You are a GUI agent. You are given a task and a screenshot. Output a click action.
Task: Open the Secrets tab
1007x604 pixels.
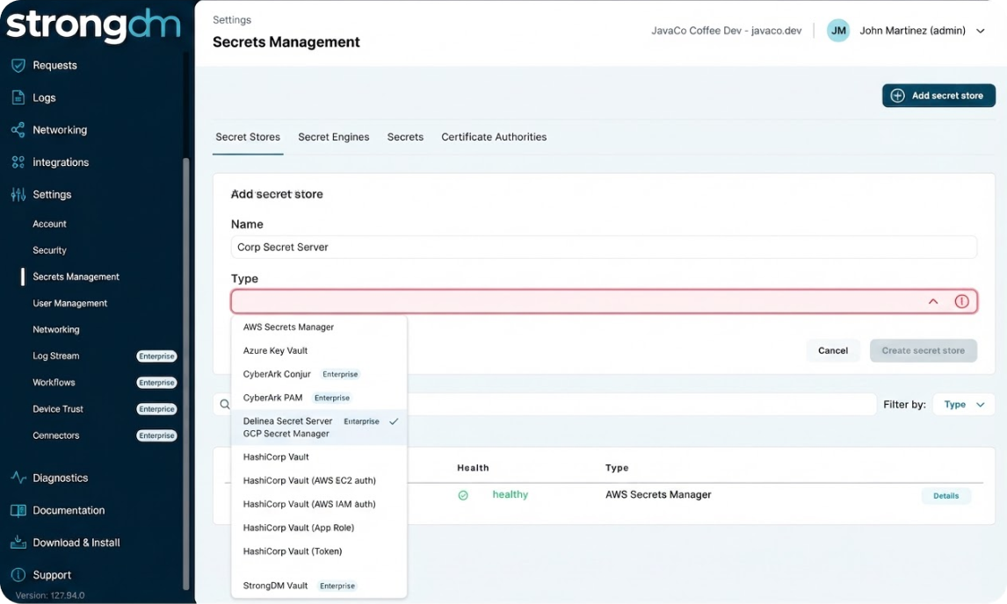[405, 137]
